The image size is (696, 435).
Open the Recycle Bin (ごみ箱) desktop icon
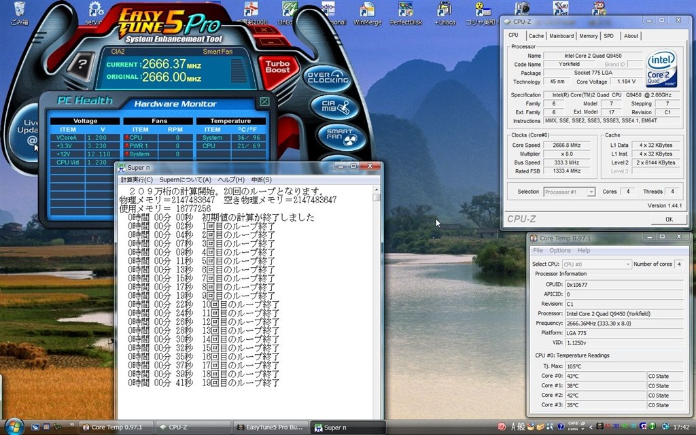20,14
